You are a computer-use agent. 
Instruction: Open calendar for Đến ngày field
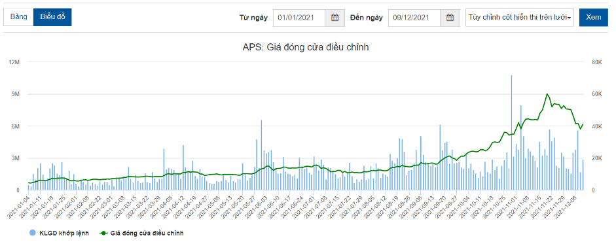(450, 18)
